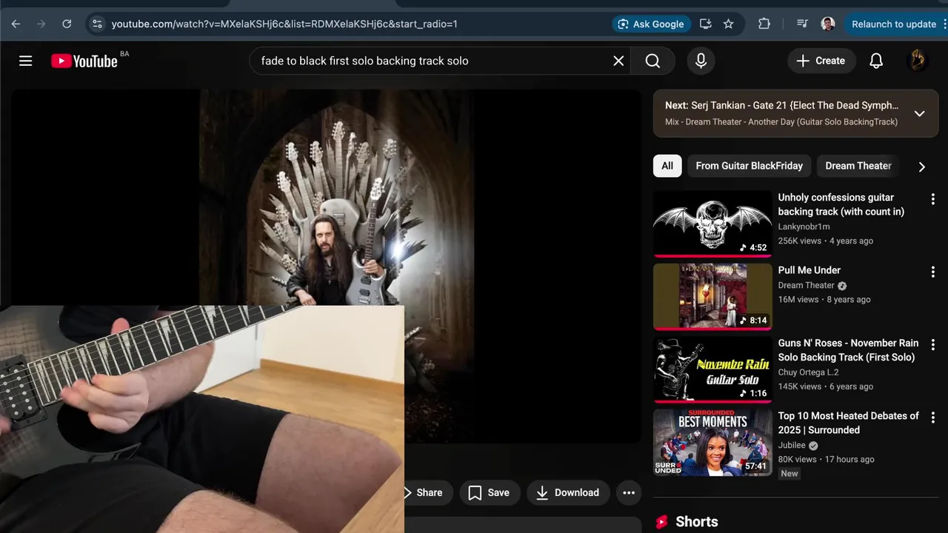
Task: Open notifications bell
Action: (x=876, y=61)
